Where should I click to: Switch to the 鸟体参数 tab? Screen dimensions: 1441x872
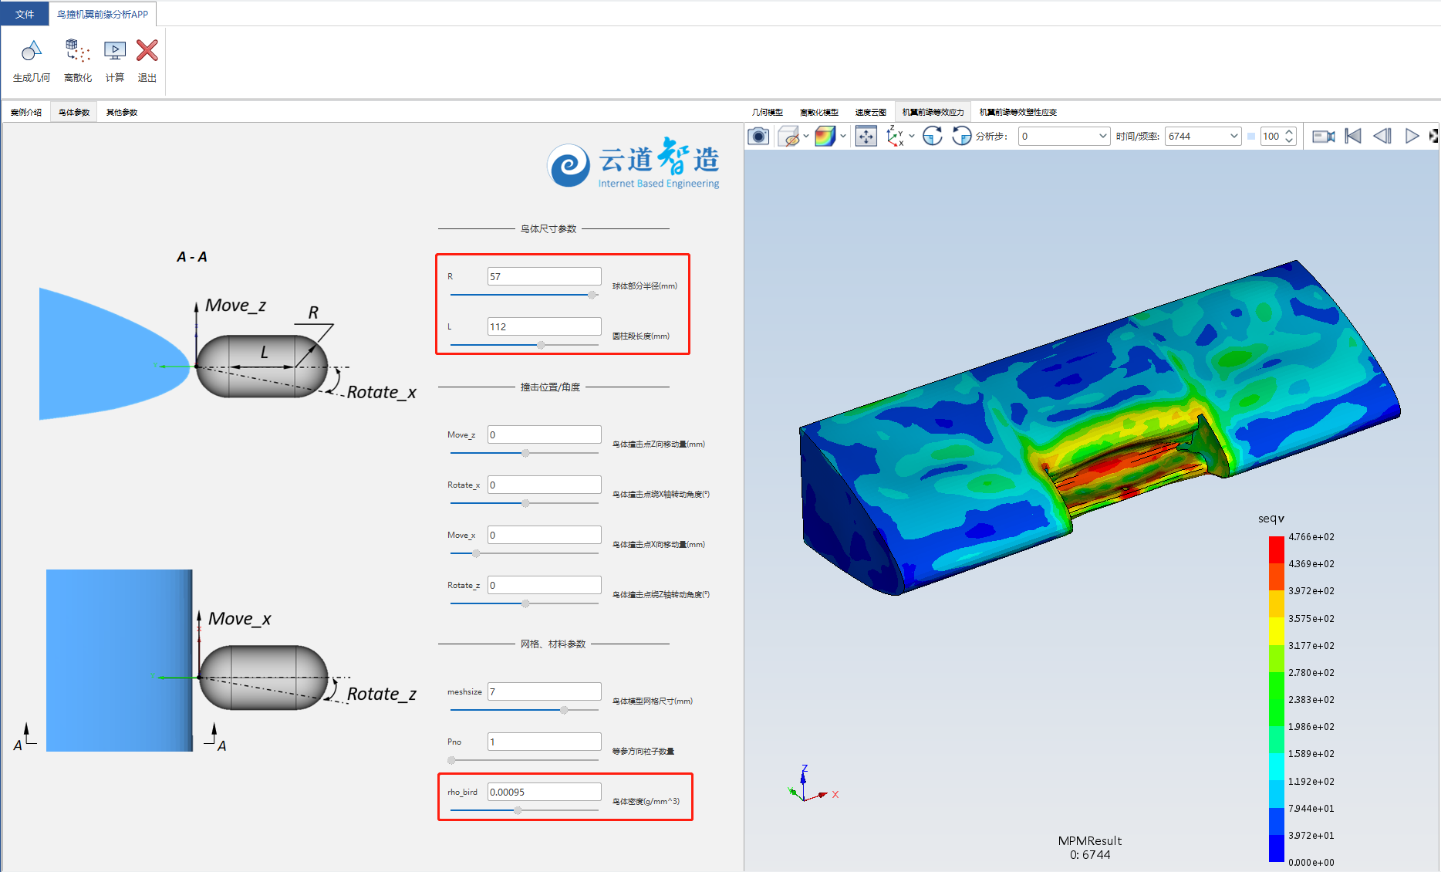tap(74, 113)
